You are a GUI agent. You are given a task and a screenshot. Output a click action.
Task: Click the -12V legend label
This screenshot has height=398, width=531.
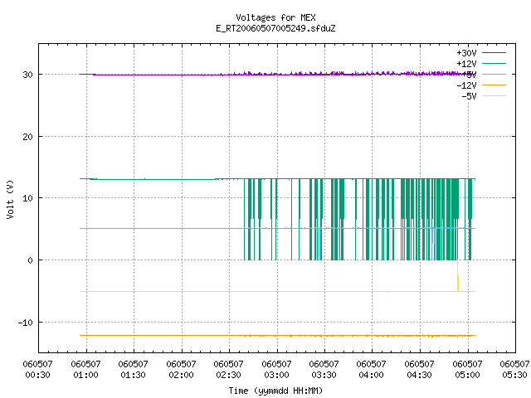[466, 85]
